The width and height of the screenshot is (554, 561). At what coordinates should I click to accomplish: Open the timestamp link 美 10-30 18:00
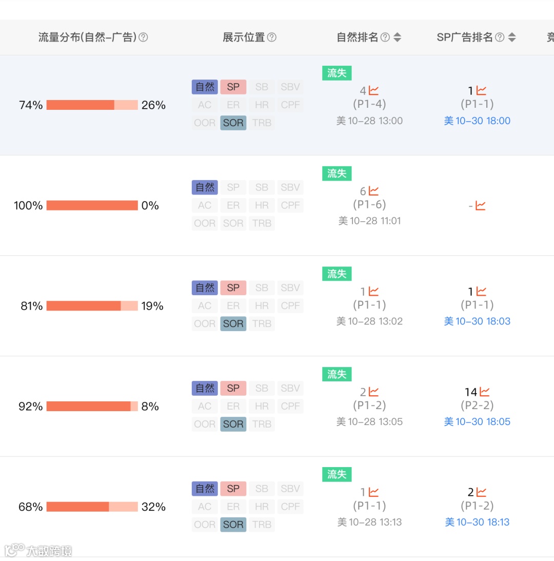click(x=477, y=121)
